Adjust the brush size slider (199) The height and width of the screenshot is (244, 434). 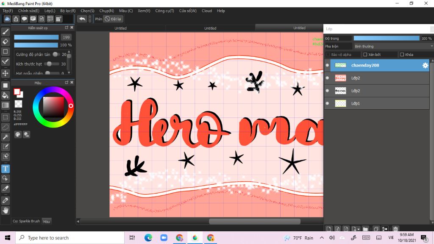[36, 37]
